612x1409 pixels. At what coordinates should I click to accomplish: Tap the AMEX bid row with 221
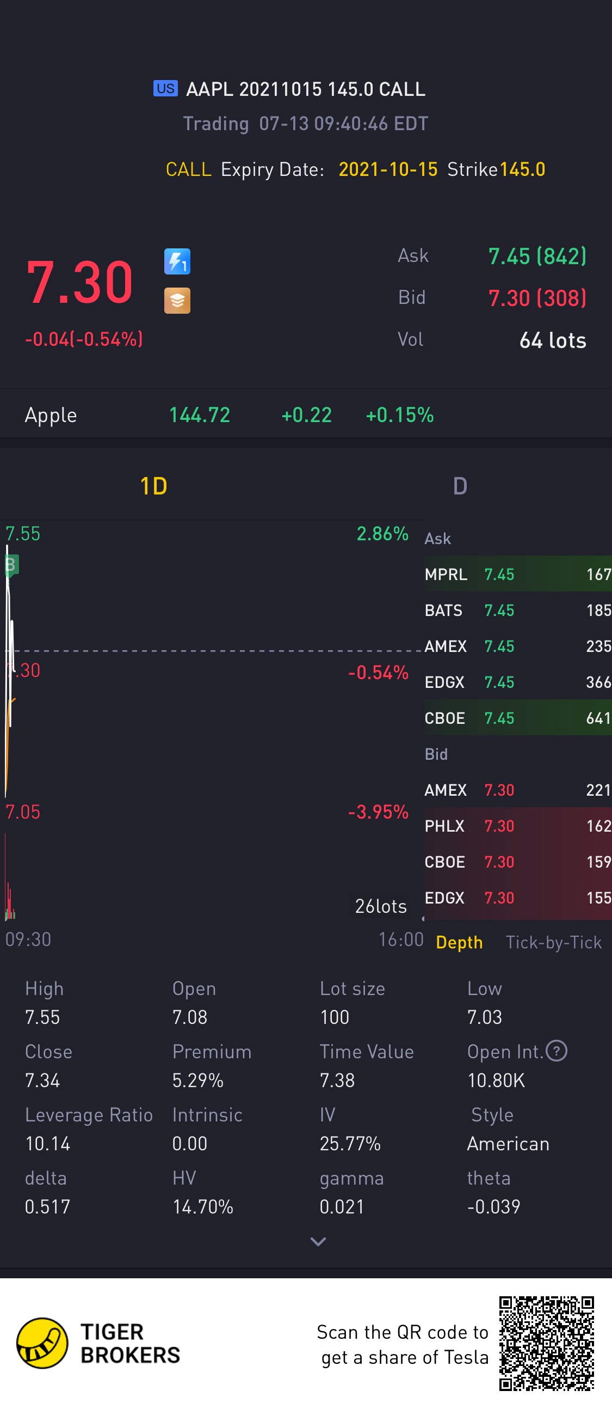pyautogui.click(x=518, y=790)
